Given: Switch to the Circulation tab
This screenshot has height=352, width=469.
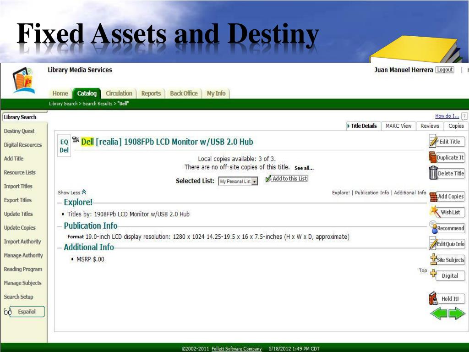Looking at the screenshot, I should click(119, 93).
